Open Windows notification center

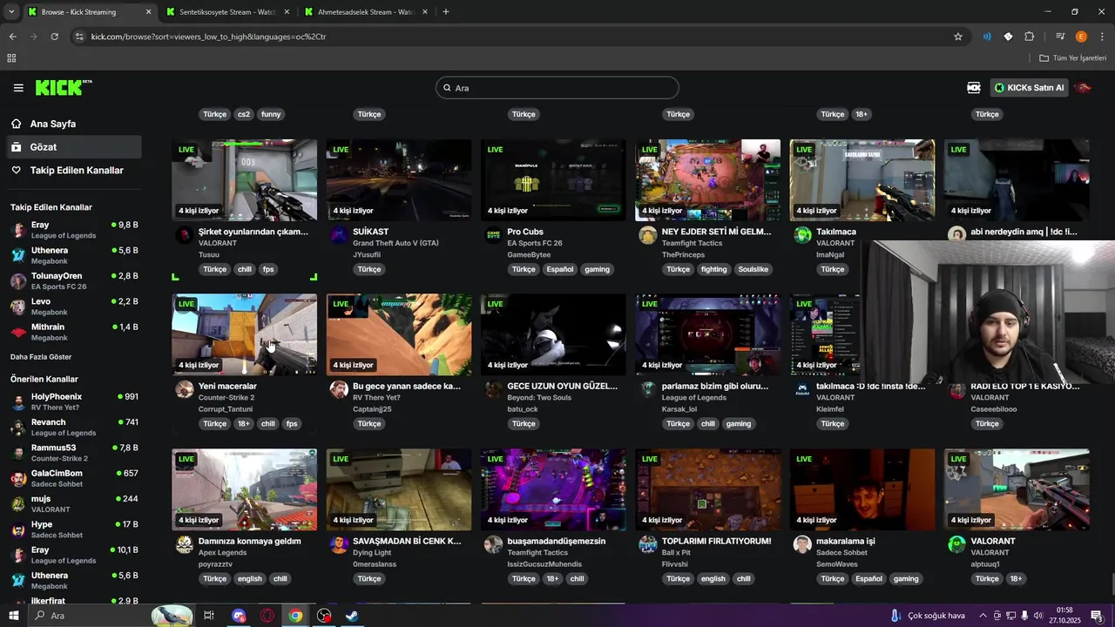(x=1098, y=616)
